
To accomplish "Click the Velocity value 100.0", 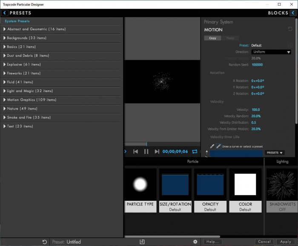I will [x=255, y=110].
